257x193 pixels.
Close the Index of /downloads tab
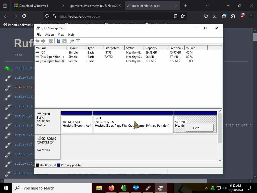pyautogui.click(x=176, y=6)
